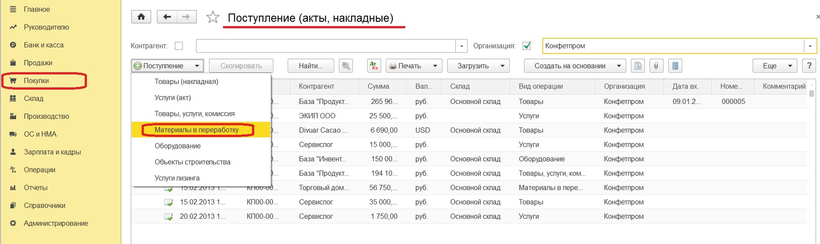Image resolution: width=820 pixels, height=244 pixels.
Task: Click the coin icon beside Банк и касса
Action: pyautogui.click(x=13, y=45)
